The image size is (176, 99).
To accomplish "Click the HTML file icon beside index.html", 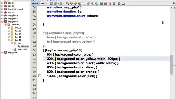I will pos(15,49).
